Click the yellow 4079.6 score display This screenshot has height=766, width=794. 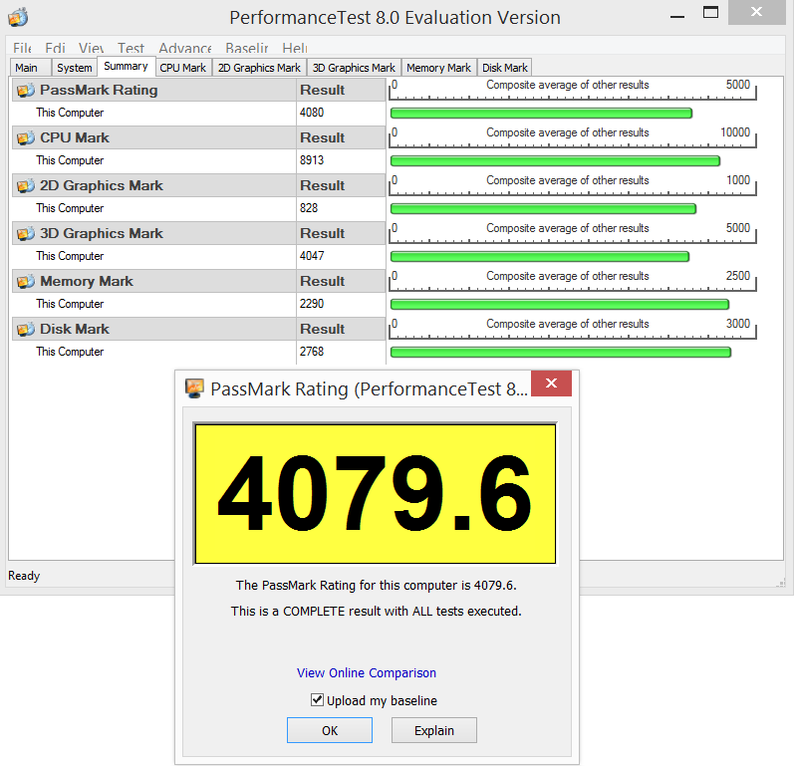[376, 493]
